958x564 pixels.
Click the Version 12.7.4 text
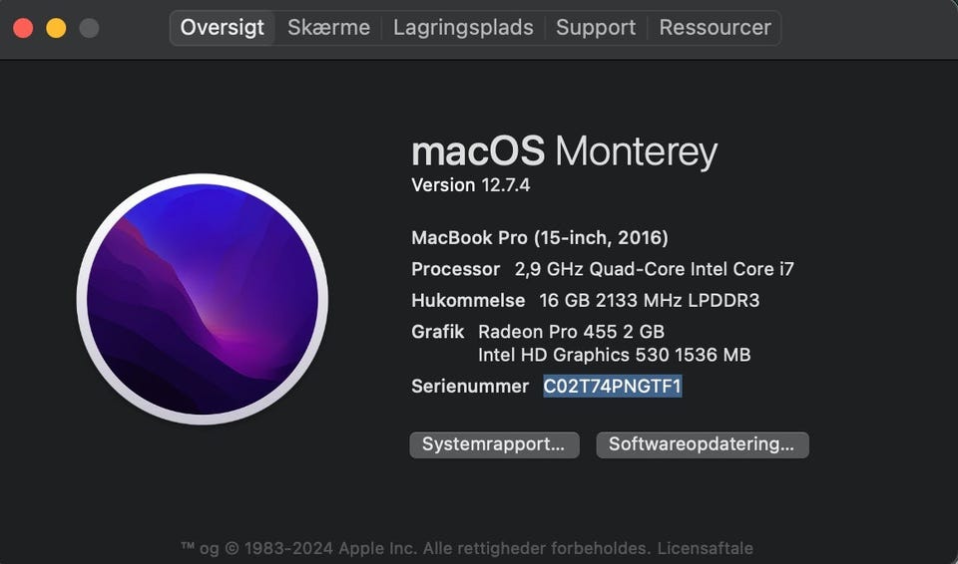pos(470,185)
